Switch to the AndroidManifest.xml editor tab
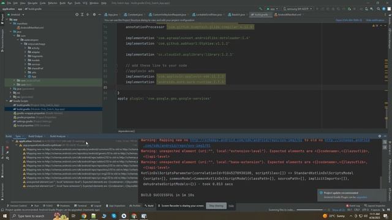The height and width of the screenshot is (220, 392). (x=288, y=15)
